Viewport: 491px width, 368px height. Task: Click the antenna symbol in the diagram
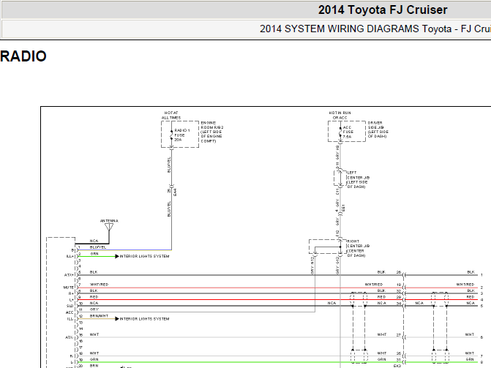tap(109, 227)
